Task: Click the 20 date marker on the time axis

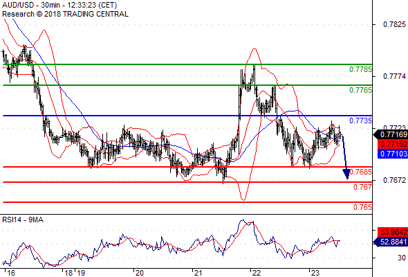Action: pos(139,273)
